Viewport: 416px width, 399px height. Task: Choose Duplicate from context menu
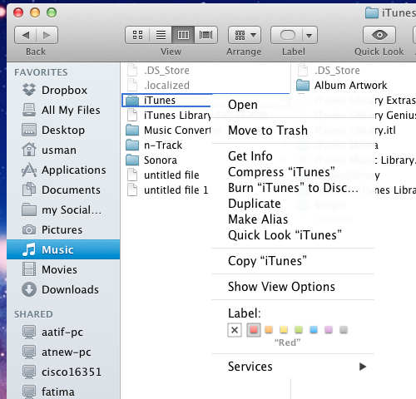click(293, 204)
